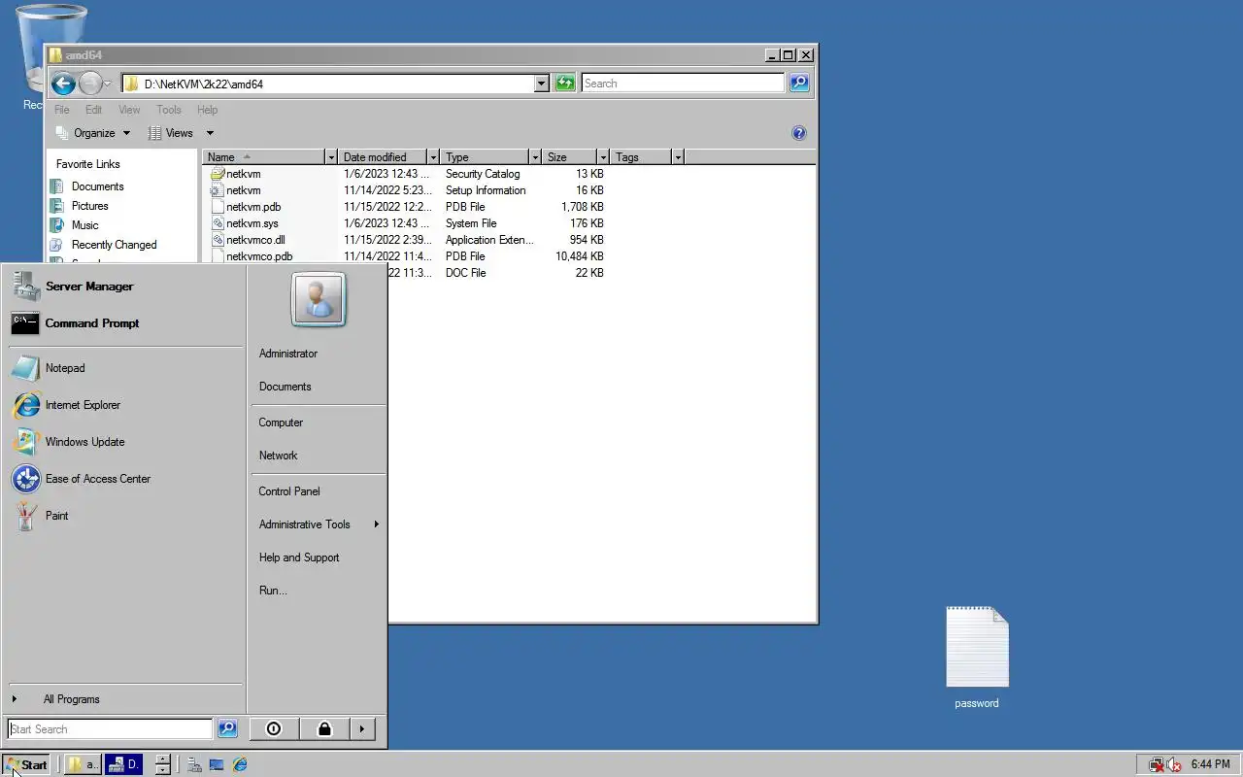This screenshot has height=777, width=1243.
Task: Lock the computer with the padlock button
Action: 324,728
